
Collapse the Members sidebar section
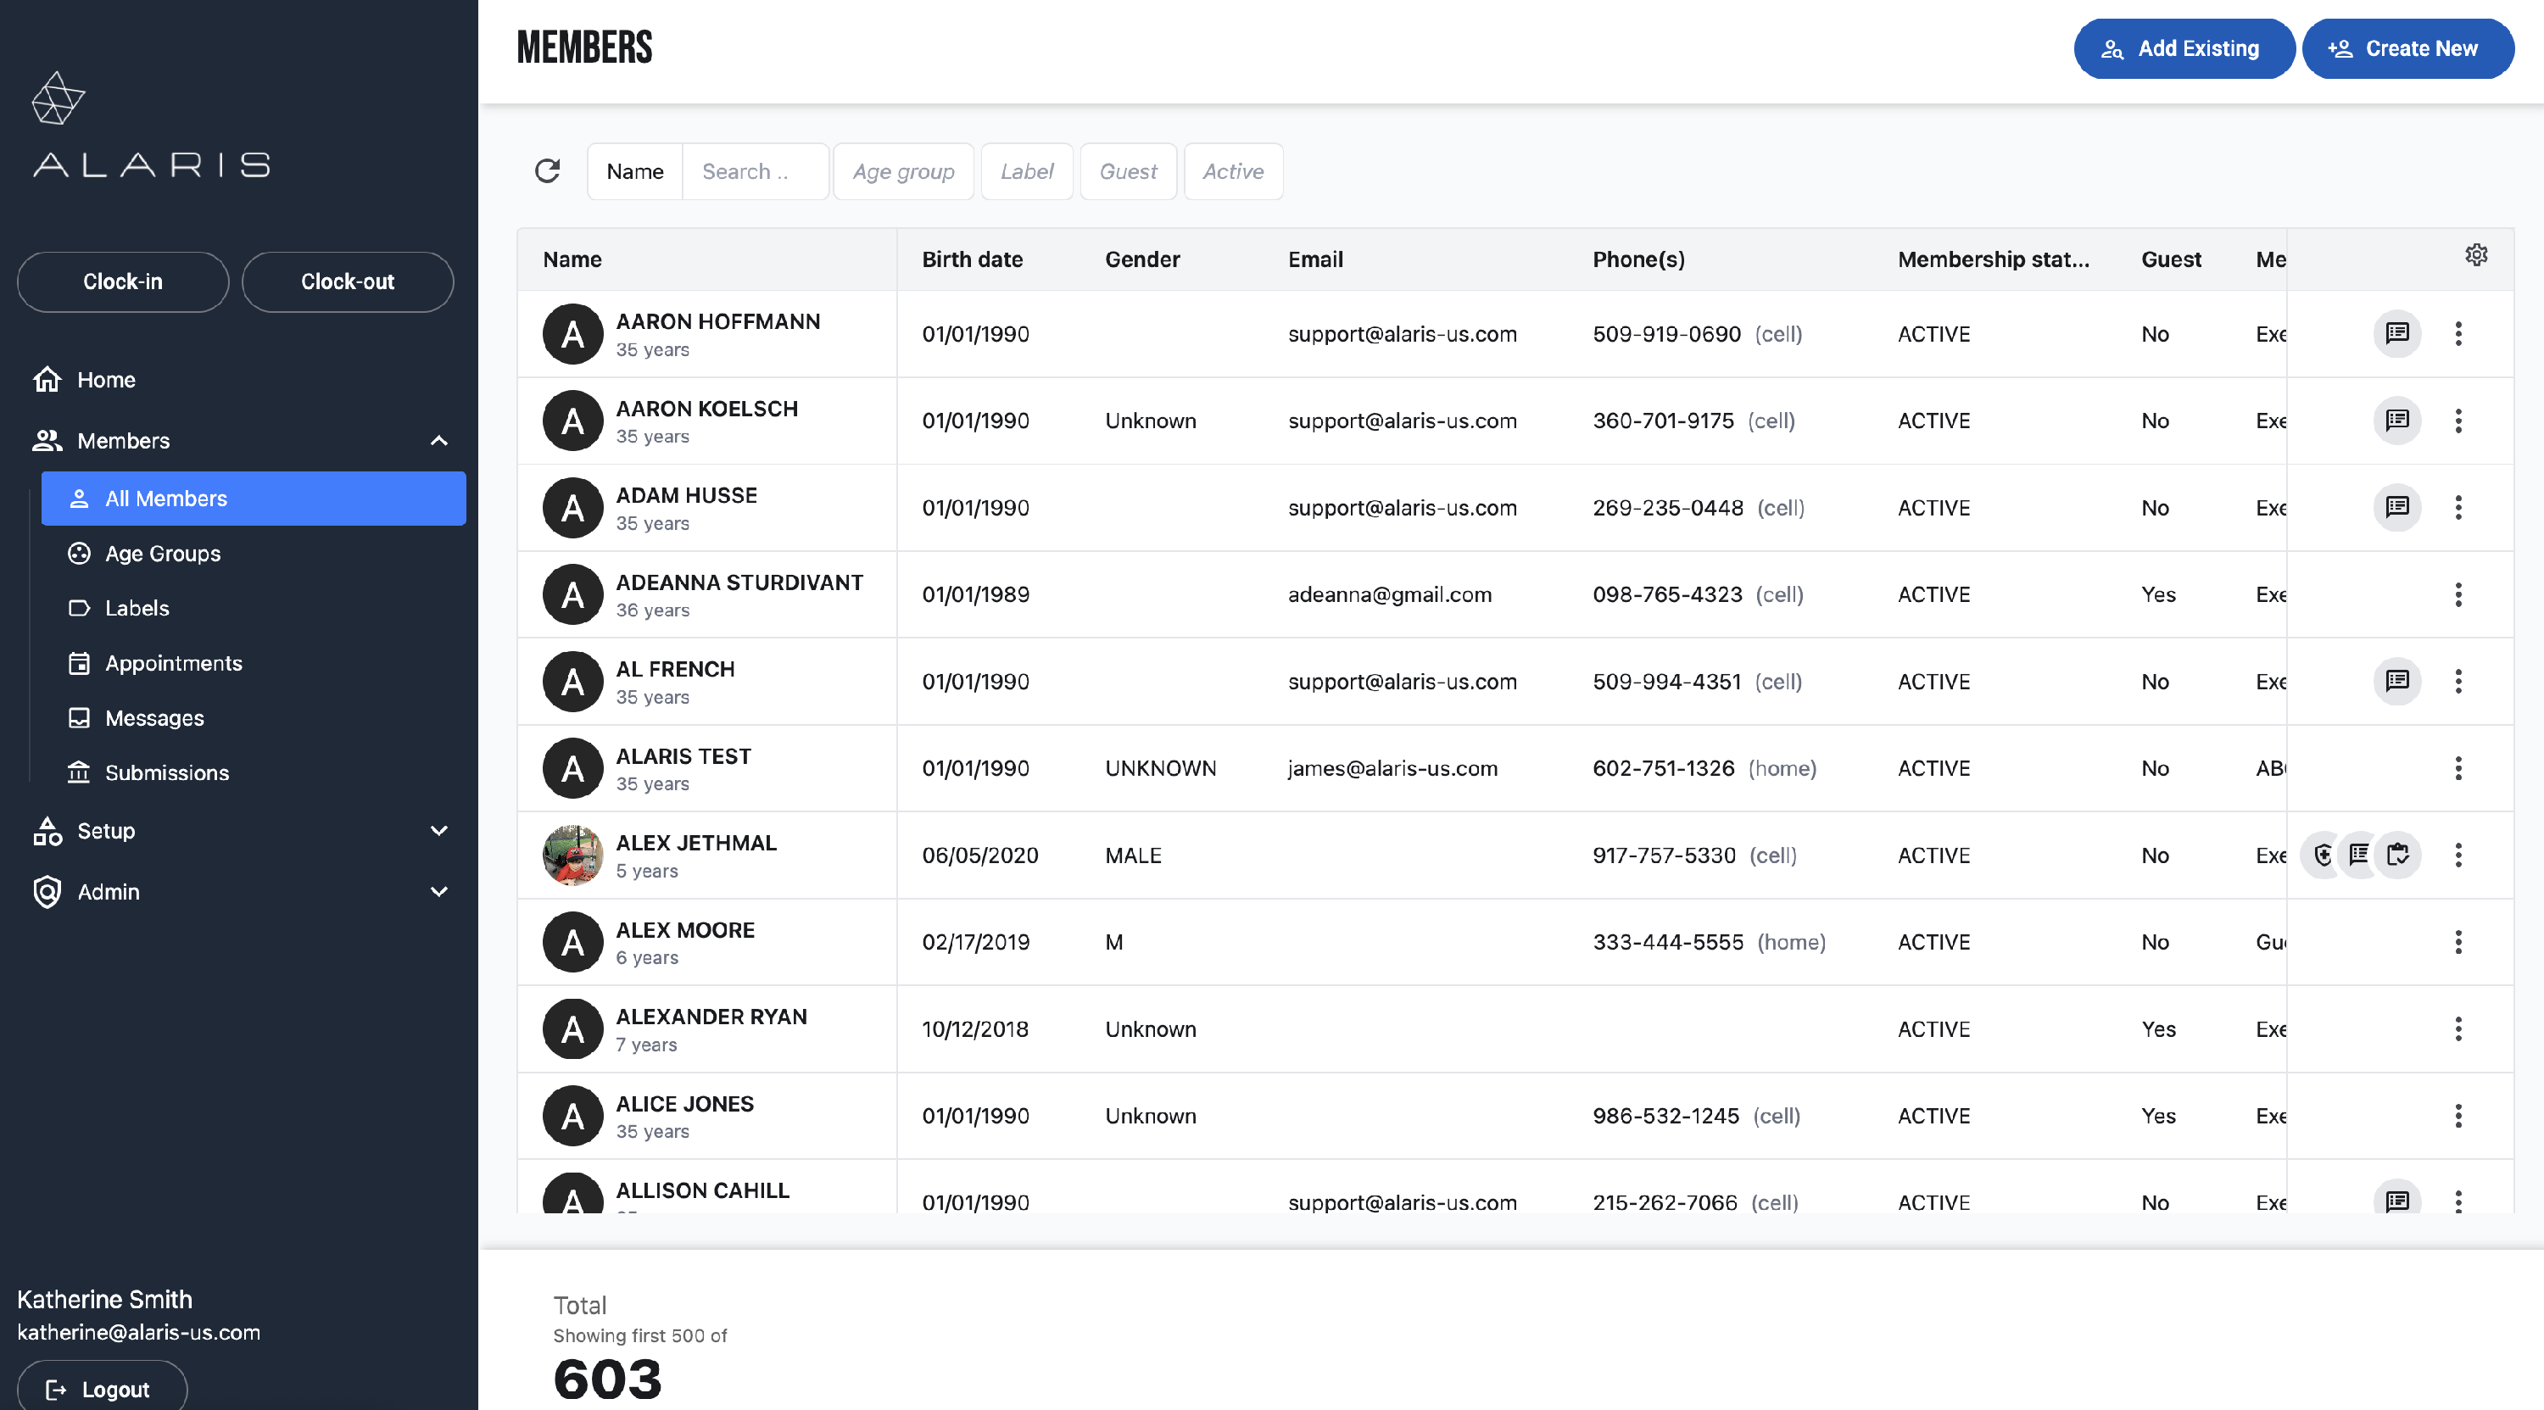[438, 440]
